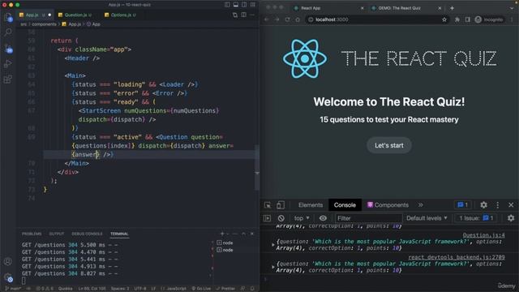519x292 pixels.
Task: Switch to DEMO: The React Quiz tab
Action: pos(405,8)
